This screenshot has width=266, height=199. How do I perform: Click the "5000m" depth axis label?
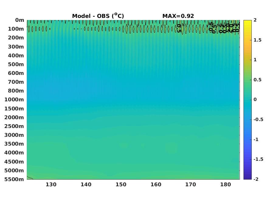point(14,170)
